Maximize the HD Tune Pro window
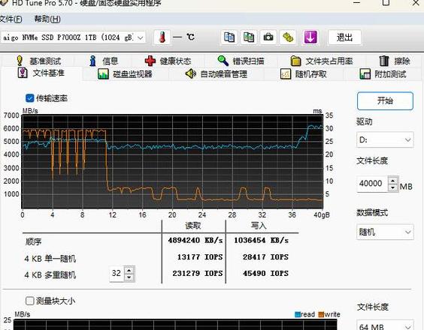 pos(386,3)
